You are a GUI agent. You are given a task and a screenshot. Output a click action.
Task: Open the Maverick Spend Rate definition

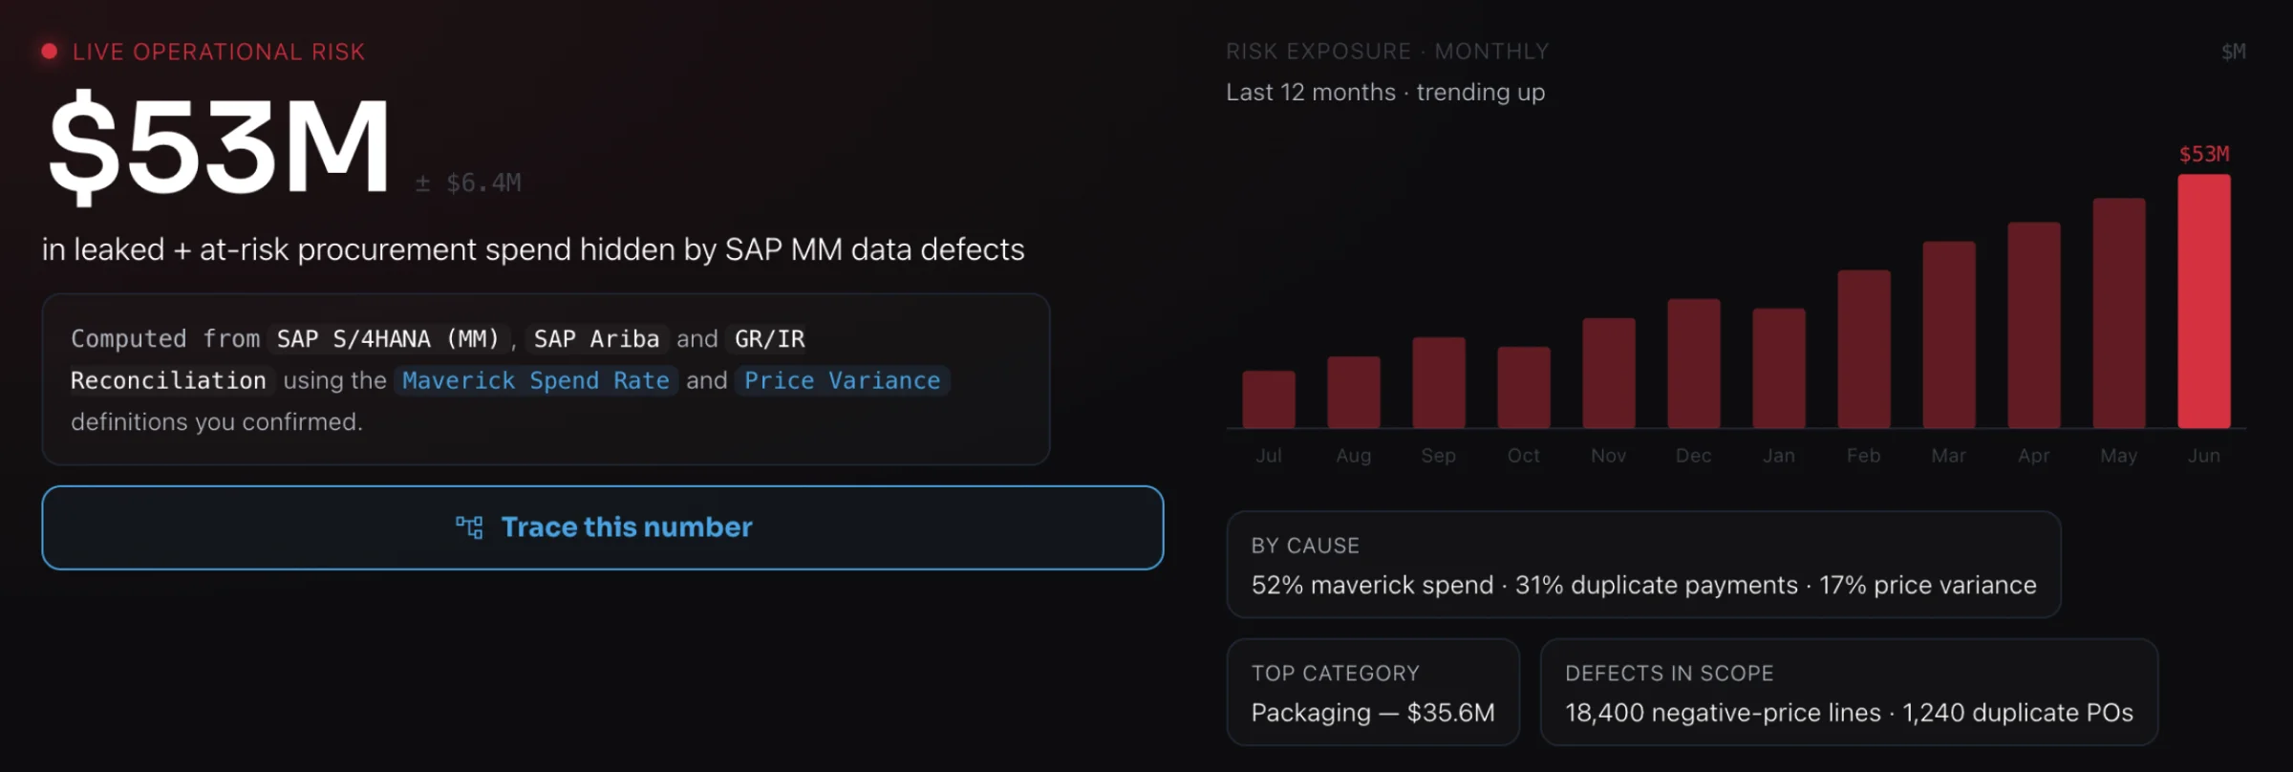[535, 380]
